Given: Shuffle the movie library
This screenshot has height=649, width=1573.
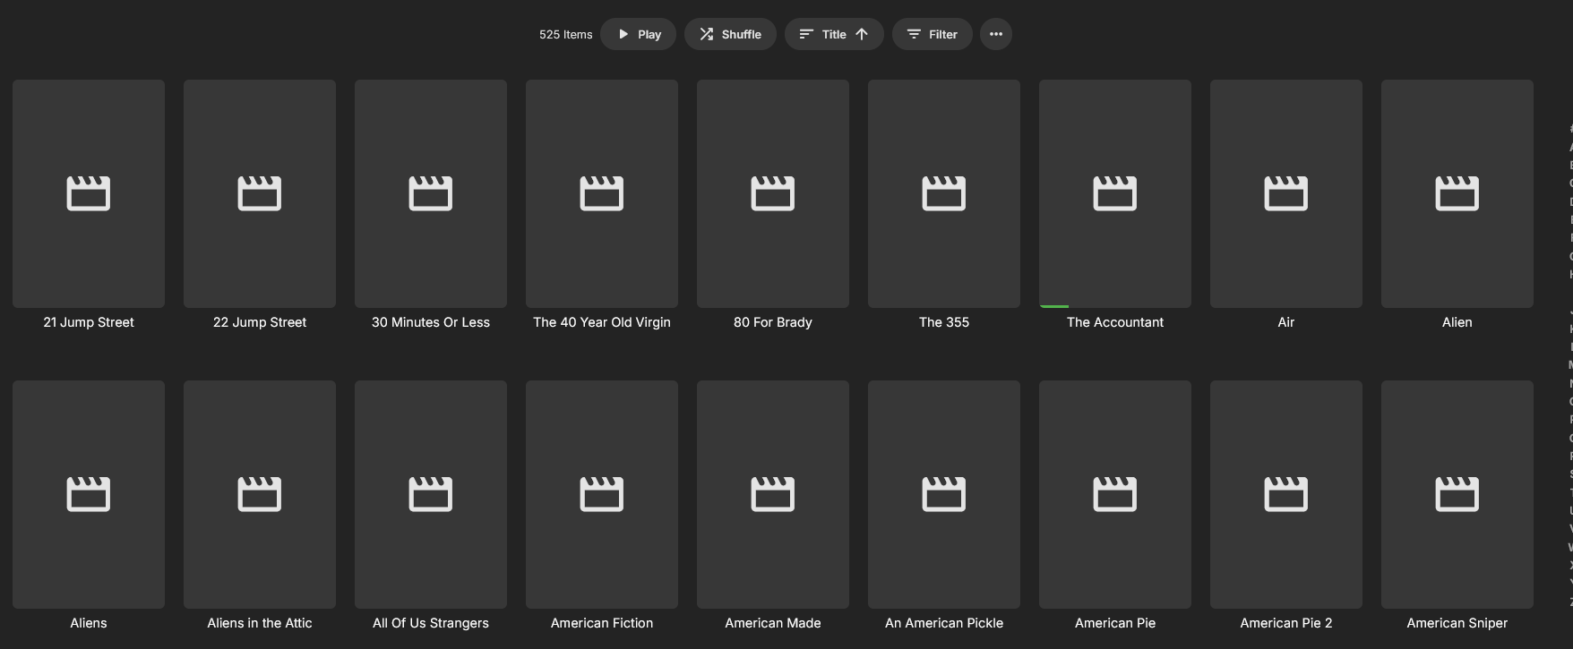Looking at the screenshot, I should [730, 34].
